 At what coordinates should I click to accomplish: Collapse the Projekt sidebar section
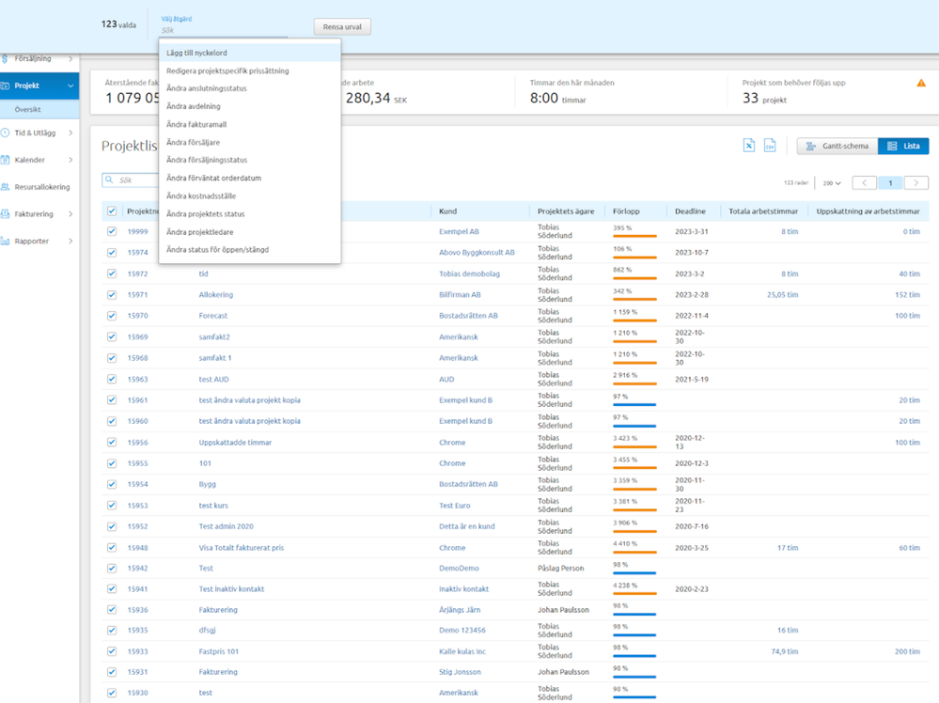[70, 86]
